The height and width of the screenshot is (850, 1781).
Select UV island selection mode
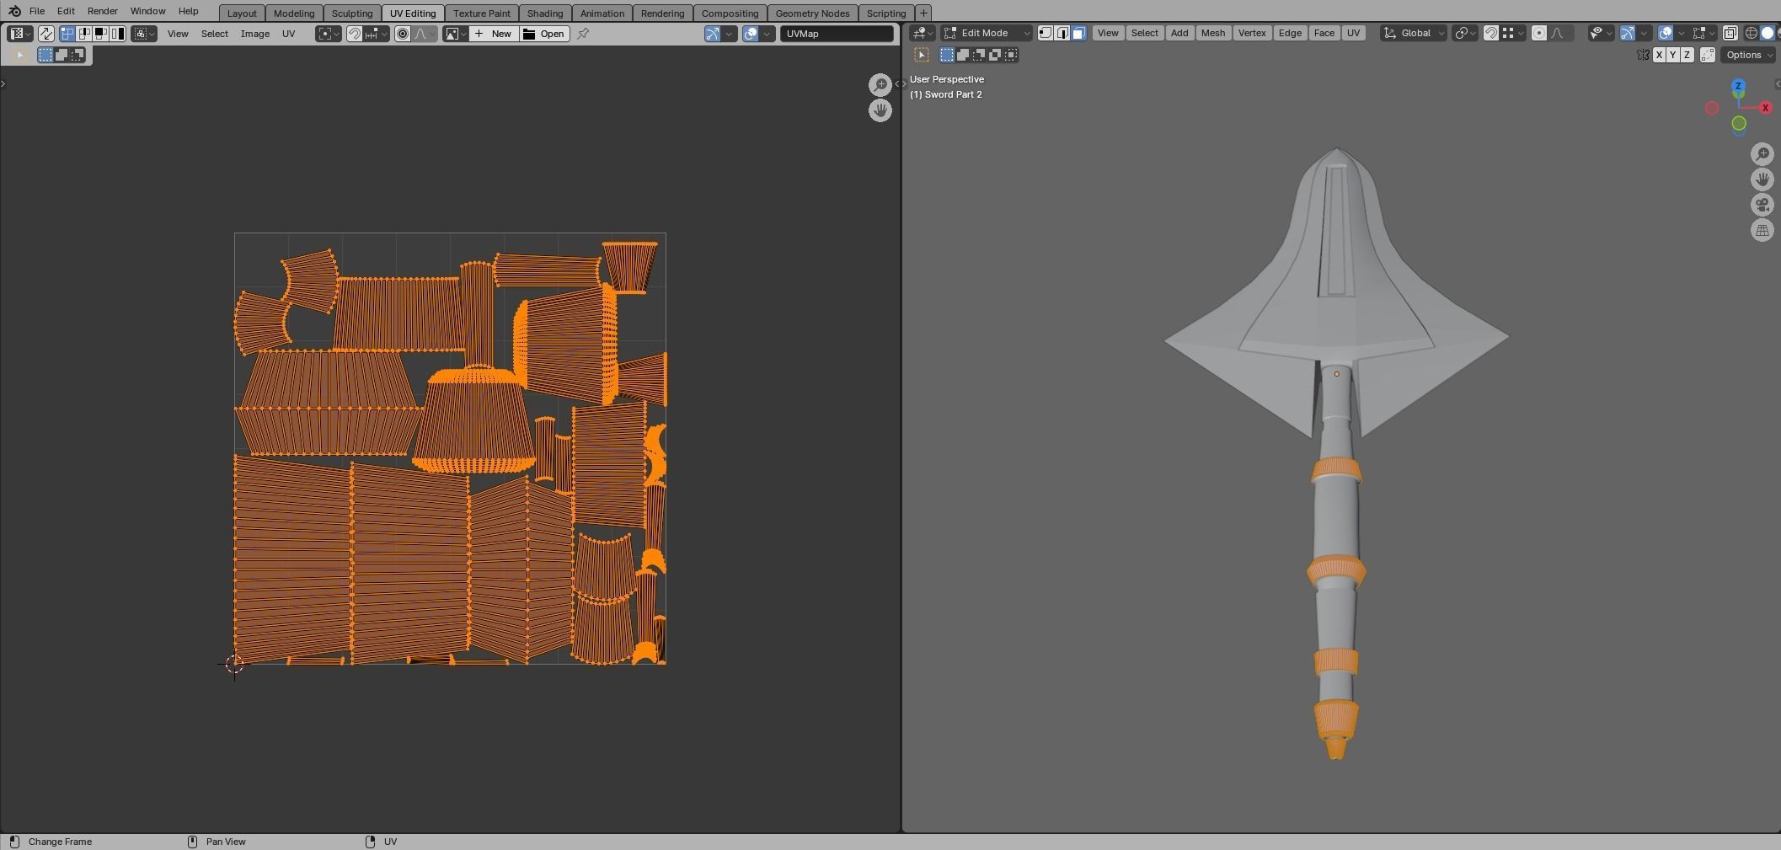click(117, 34)
